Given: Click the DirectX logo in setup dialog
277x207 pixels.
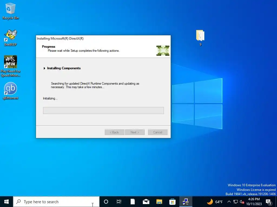Looking at the screenshot, I should coord(163,50).
